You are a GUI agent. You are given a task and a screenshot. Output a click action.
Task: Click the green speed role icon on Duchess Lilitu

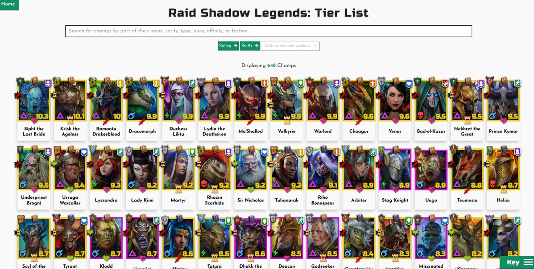[192, 83]
